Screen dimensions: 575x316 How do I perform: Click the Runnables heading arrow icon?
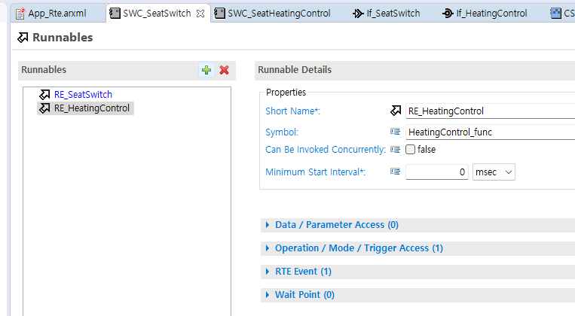pos(23,38)
